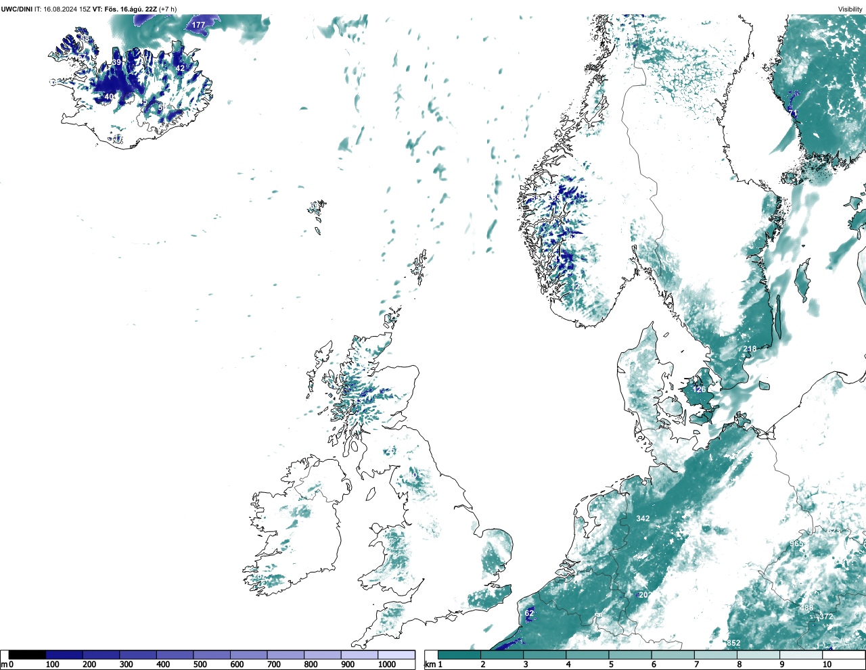Image resolution: width=866 pixels, height=670 pixels.
Task: Click the '126' value over Denmark
Action: tap(699, 389)
